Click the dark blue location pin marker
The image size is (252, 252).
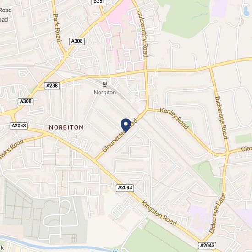(126, 125)
